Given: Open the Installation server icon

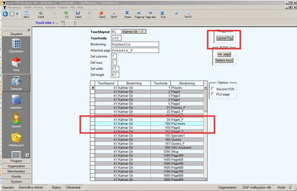Looking at the screenshot, I should pyautogui.click(x=16, y=101).
